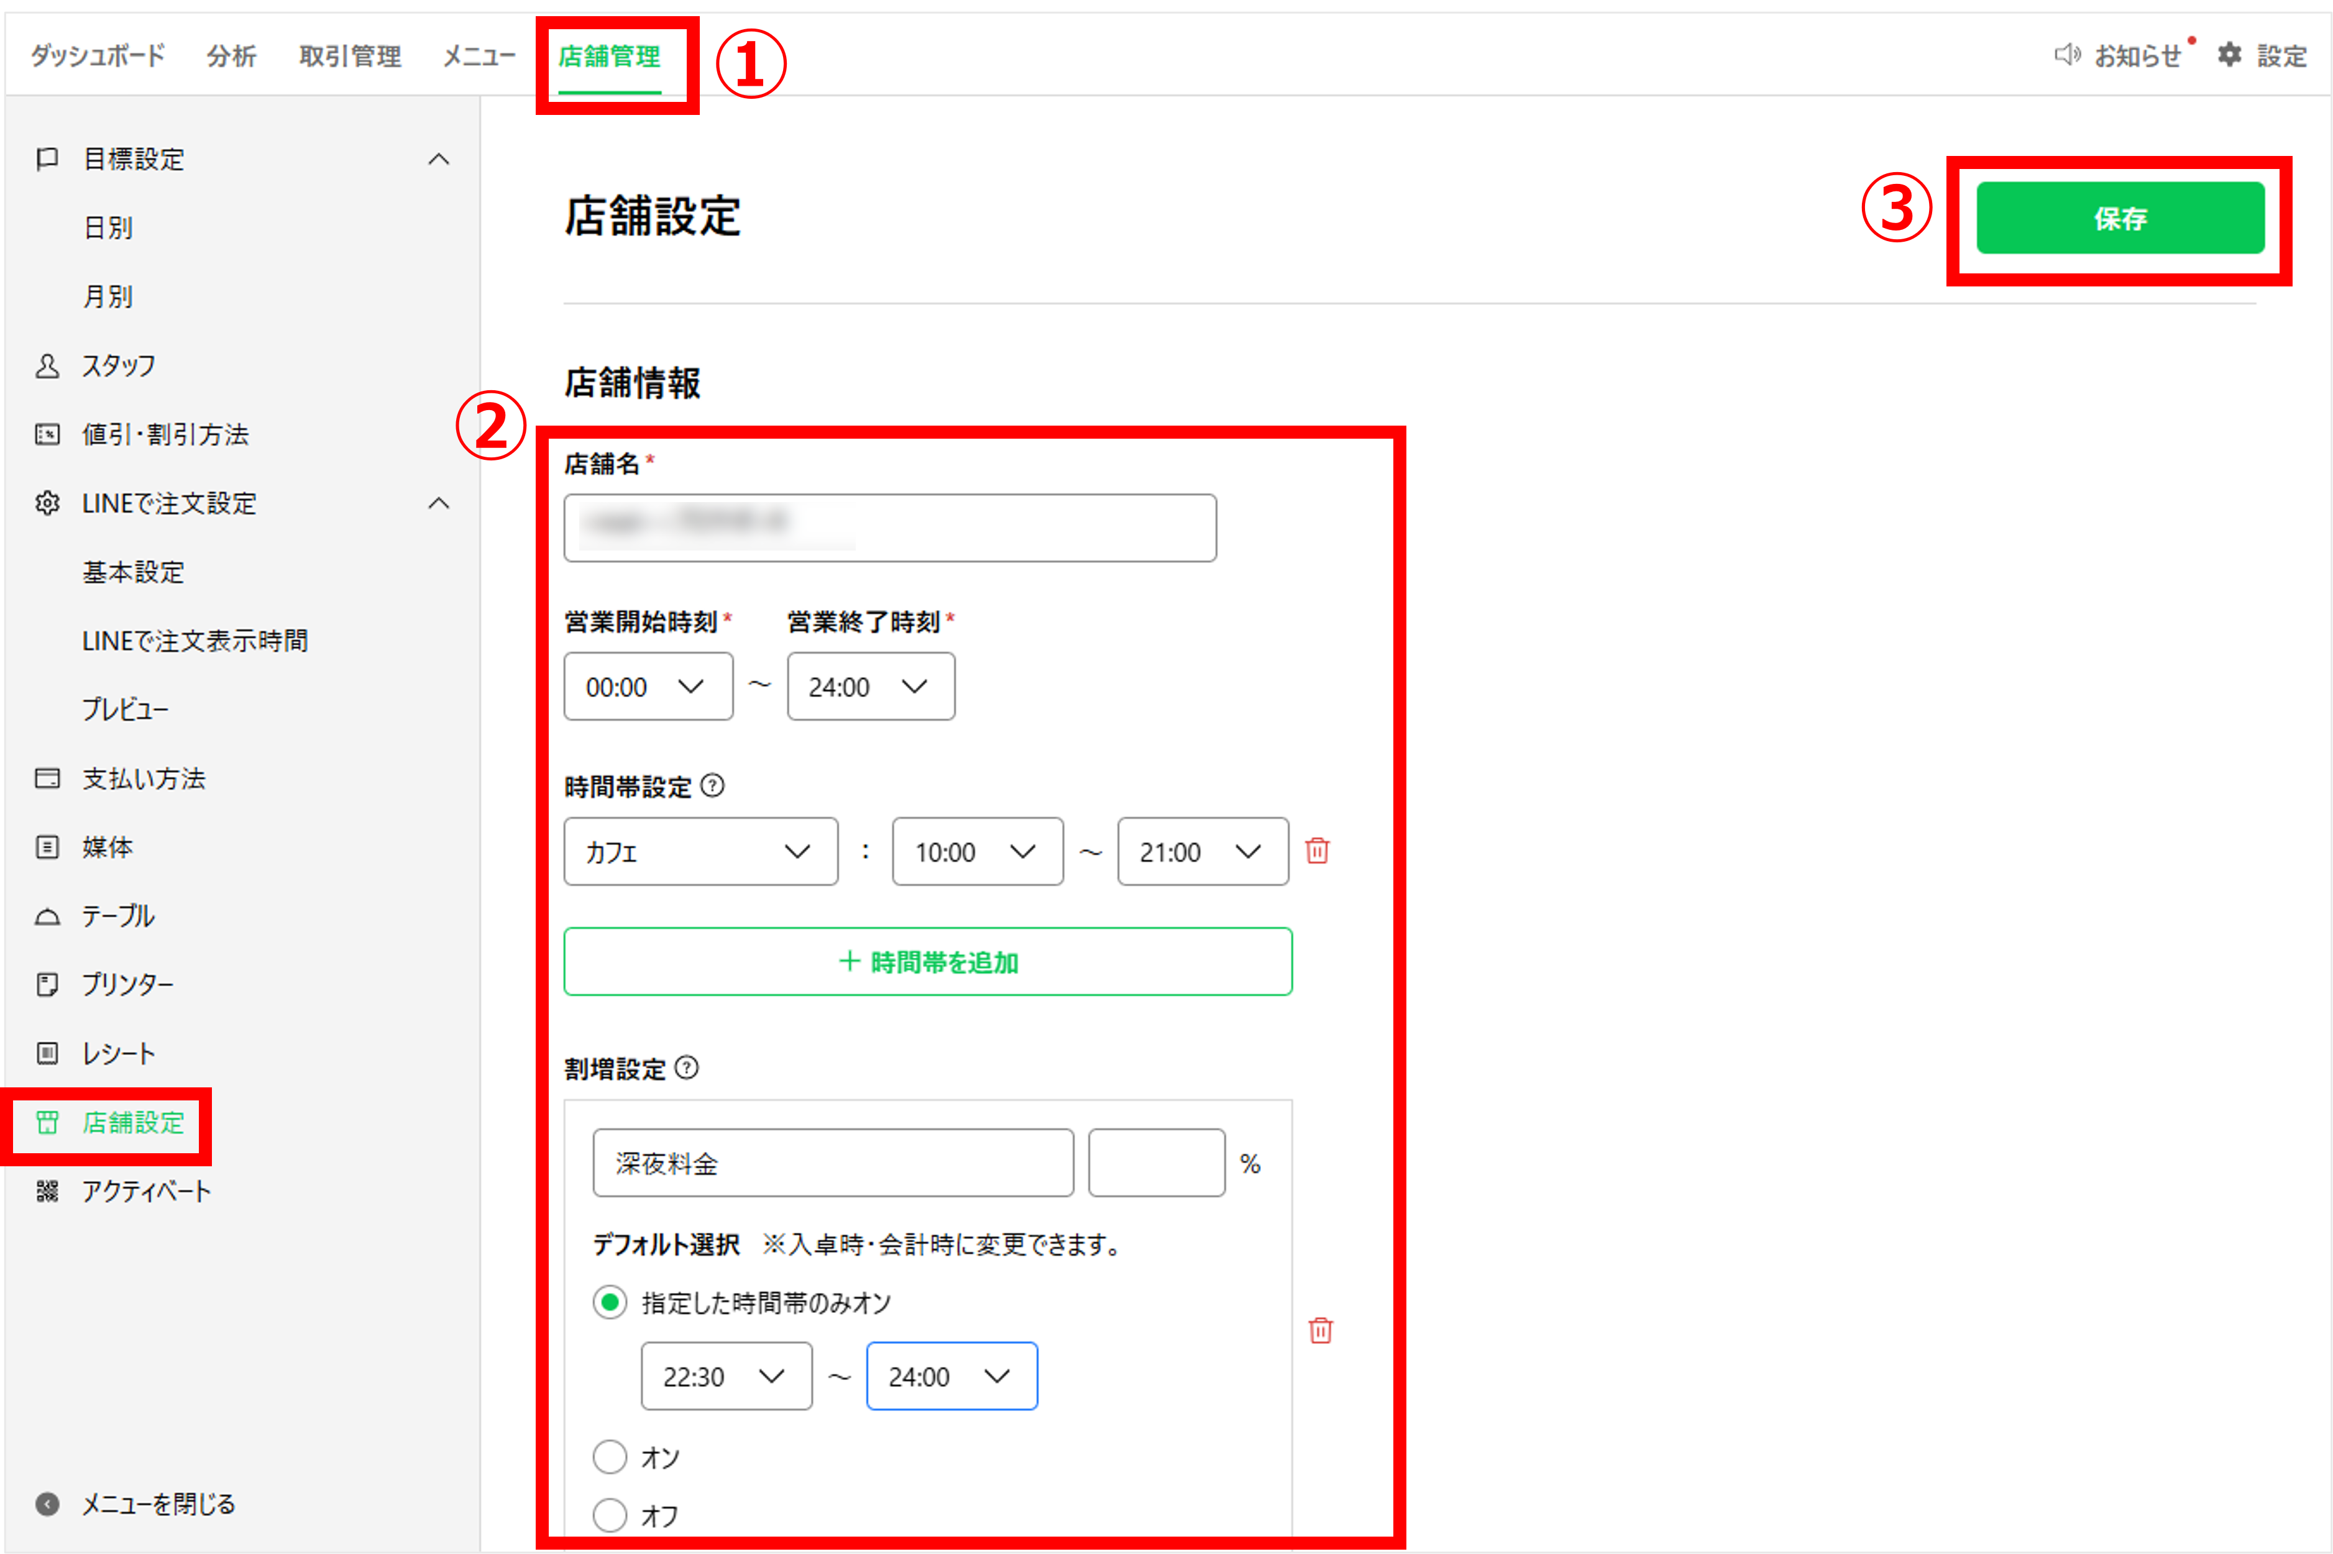Click the プリンター icon in sidebar

47,984
